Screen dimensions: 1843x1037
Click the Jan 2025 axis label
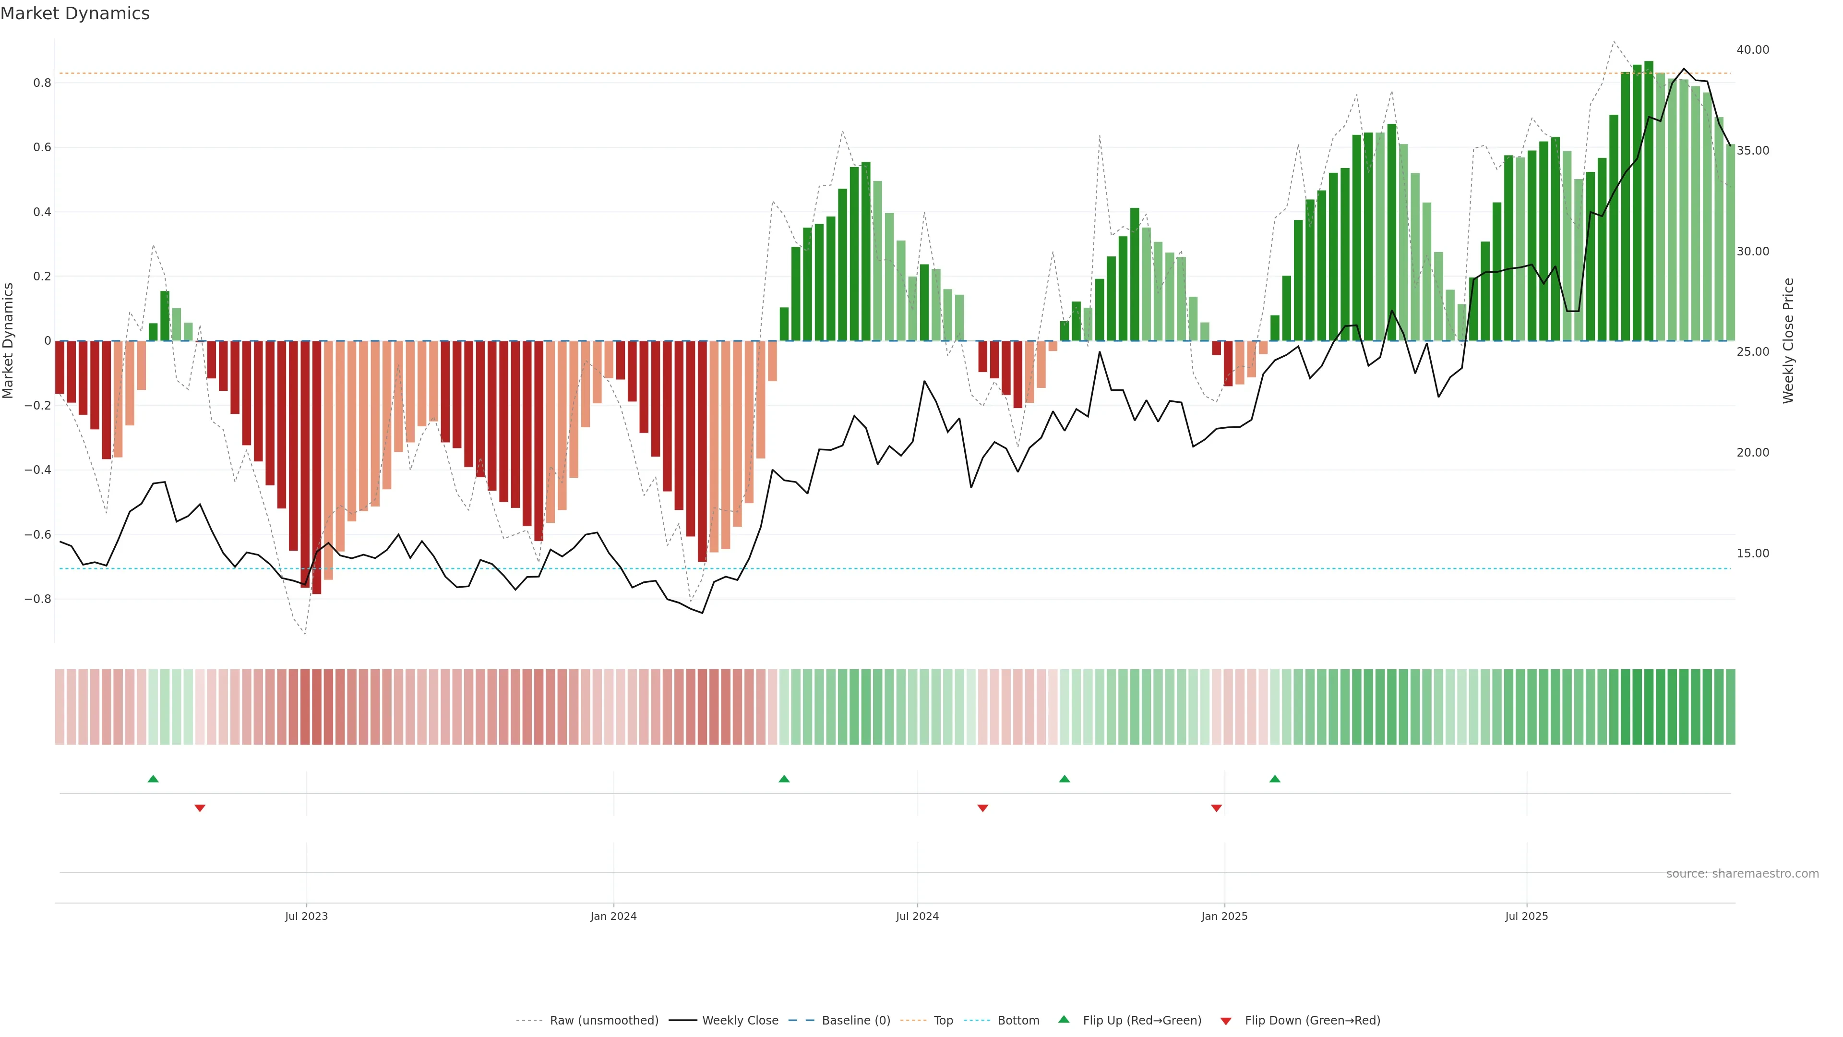1224,916
